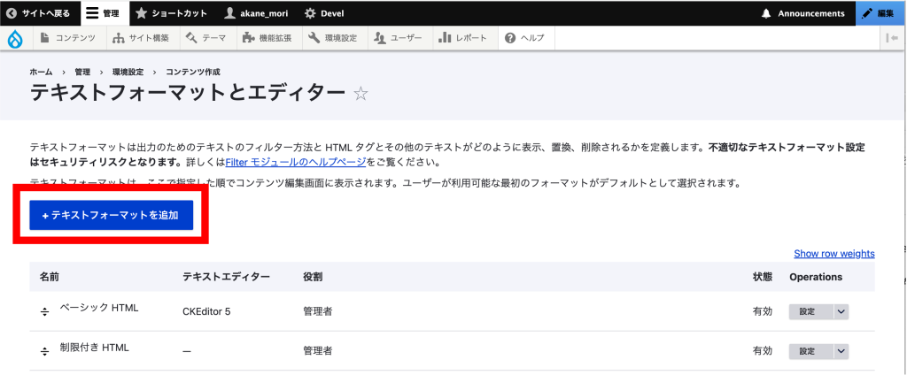Viewport: 907px width, 375px height.
Task: Open the コンテンツ admin menu
Action: [x=68, y=38]
